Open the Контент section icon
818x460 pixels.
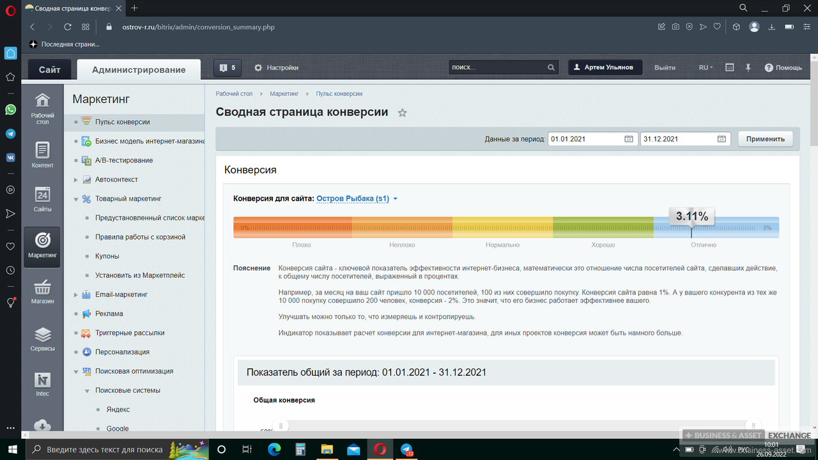[x=42, y=155]
